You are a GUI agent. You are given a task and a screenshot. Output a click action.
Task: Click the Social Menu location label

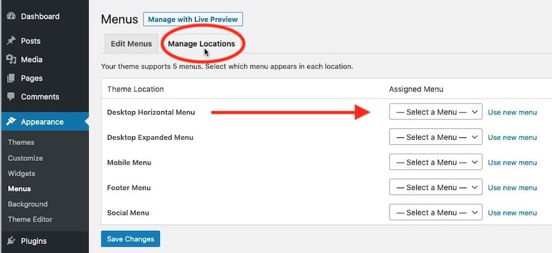[x=128, y=213]
